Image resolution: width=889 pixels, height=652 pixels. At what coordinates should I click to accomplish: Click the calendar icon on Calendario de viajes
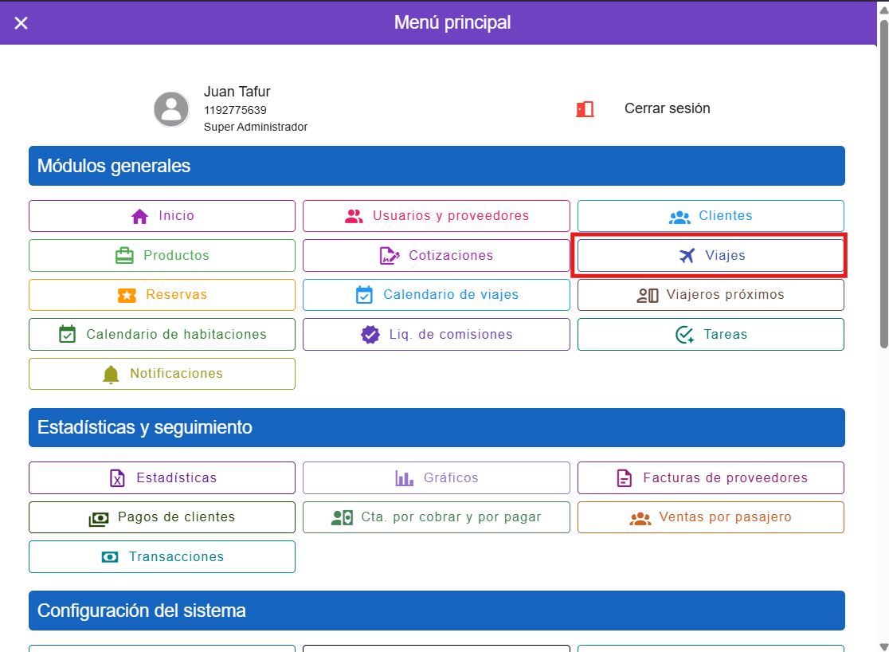pyautogui.click(x=364, y=295)
